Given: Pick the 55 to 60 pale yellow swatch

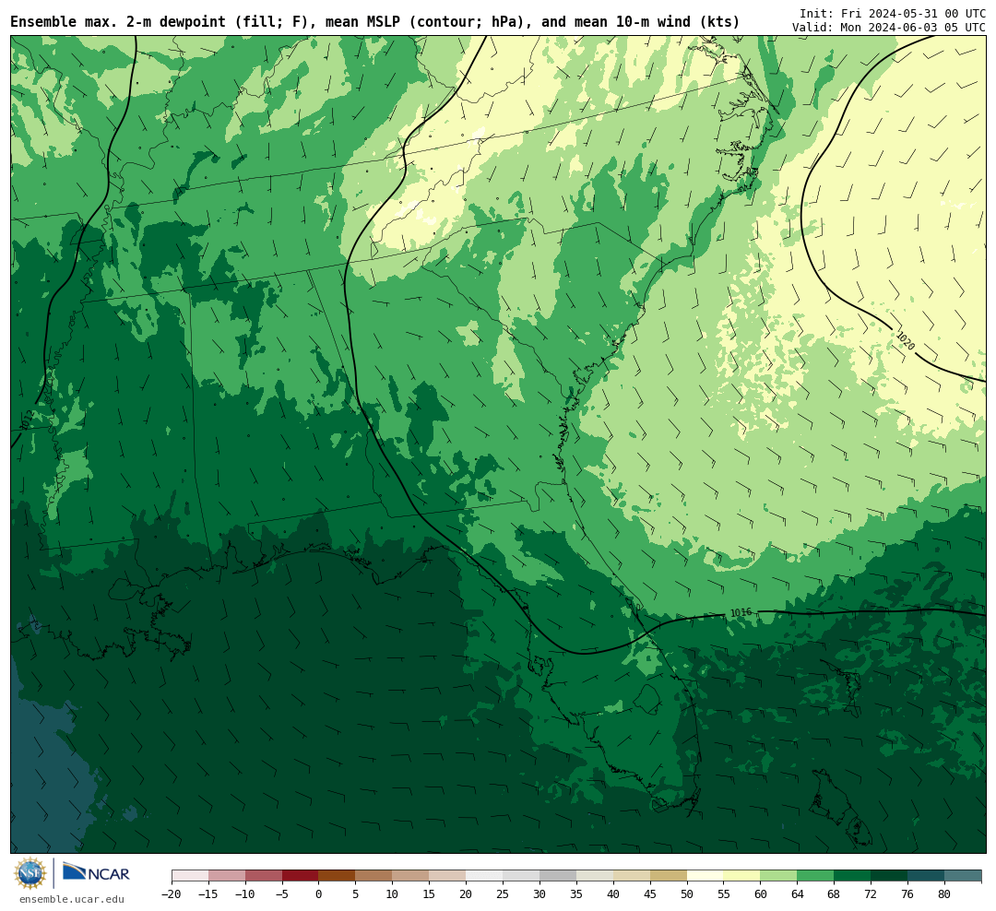Looking at the screenshot, I should point(742,876).
